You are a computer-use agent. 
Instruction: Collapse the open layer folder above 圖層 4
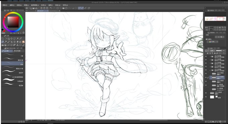coord(210,70)
